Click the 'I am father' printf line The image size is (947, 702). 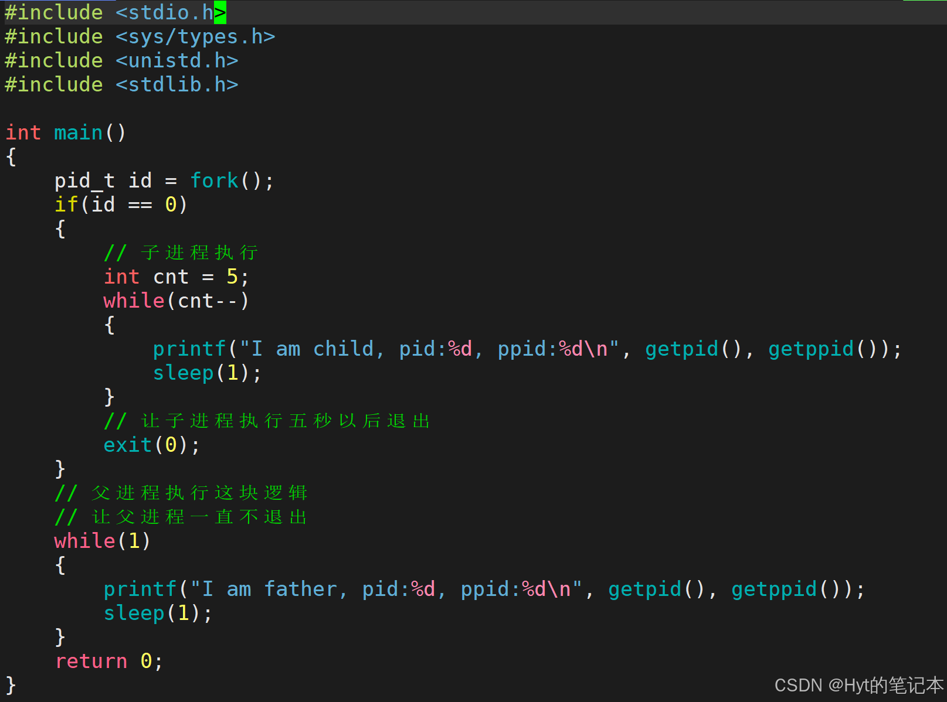click(x=484, y=589)
